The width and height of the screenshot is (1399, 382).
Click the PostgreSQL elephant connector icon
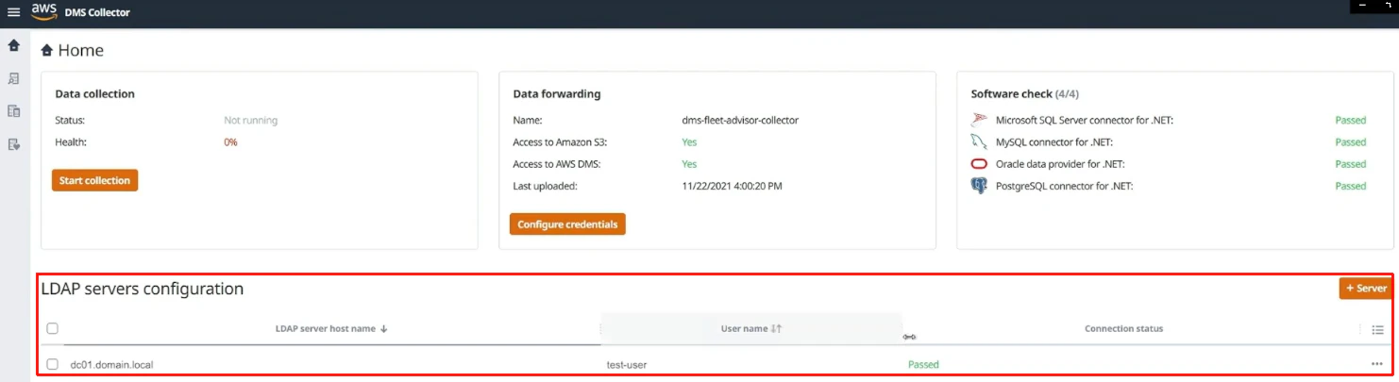click(979, 186)
